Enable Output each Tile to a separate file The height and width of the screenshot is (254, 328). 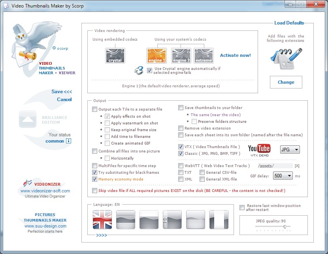pyautogui.click(x=94, y=109)
